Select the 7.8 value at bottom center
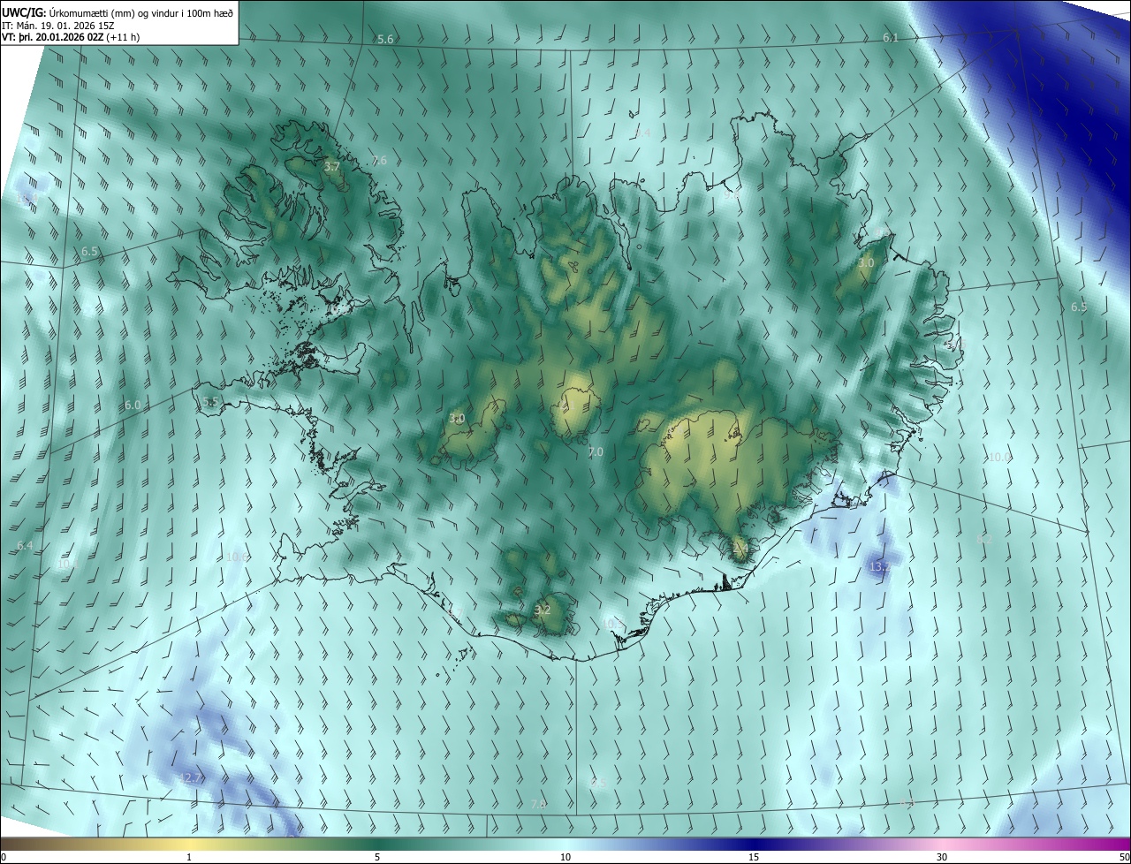Image resolution: width=1131 pixels, height=864 pixels. point(539,804)
